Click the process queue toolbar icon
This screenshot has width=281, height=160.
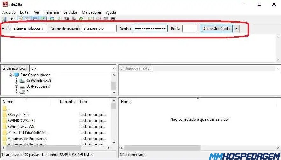59,19
